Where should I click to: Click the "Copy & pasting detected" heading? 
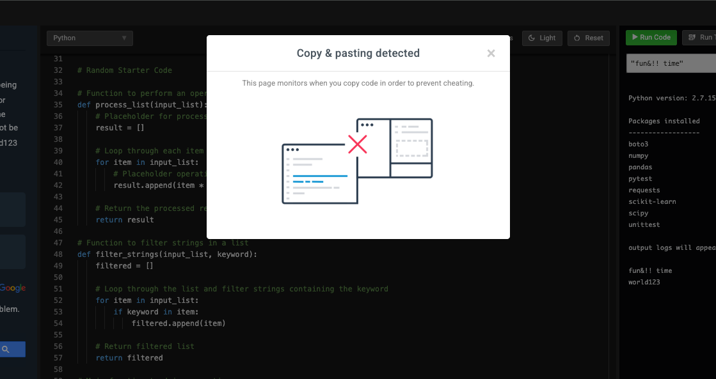click(358, 54)
